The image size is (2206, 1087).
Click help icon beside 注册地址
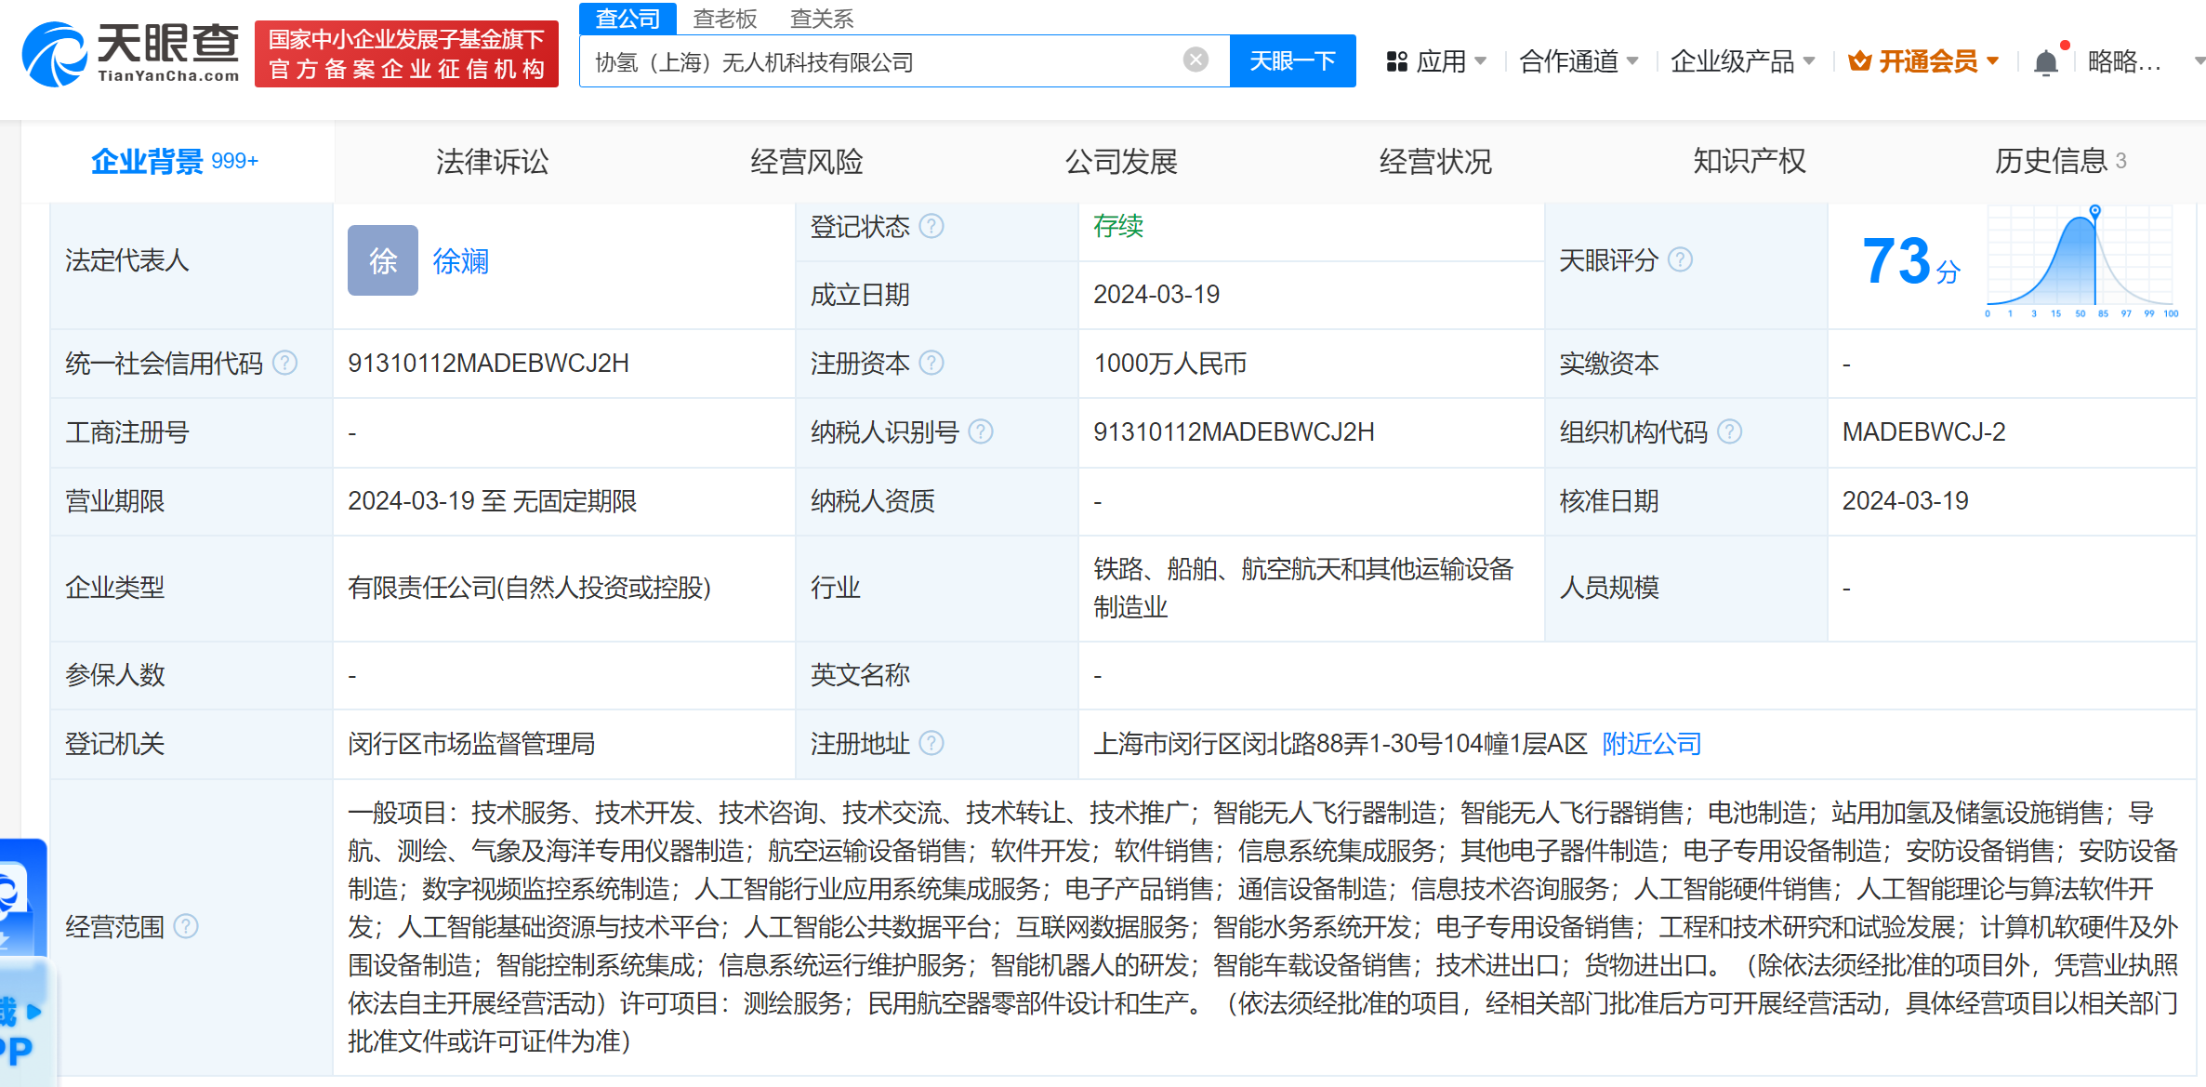click(931, 743)
